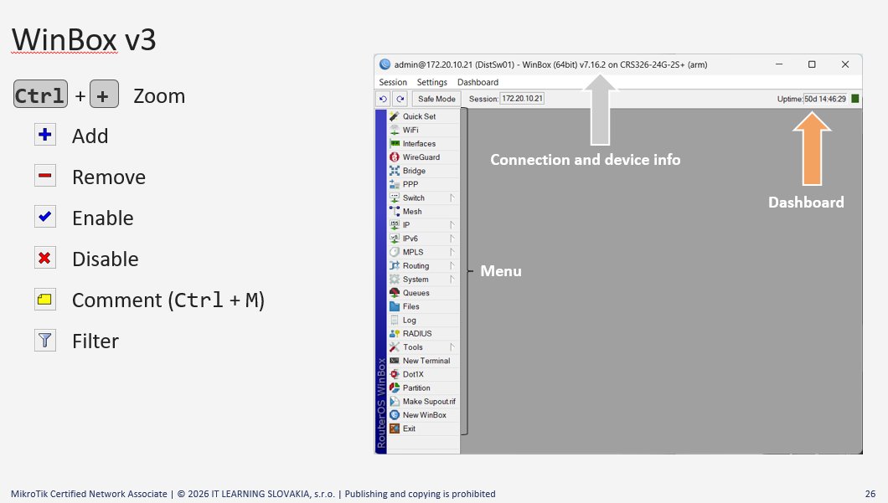888x503 pixels.
Task: Open the Queues menu label
Action: (416, 293)
